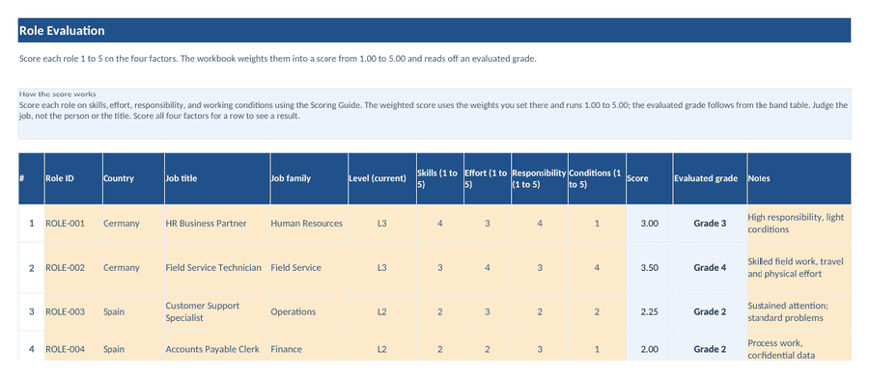Click the L3 level cell for ROLE-001
The height and width of the screenshot is (376, 869).
pyautogui.click(x=381, y=224)
